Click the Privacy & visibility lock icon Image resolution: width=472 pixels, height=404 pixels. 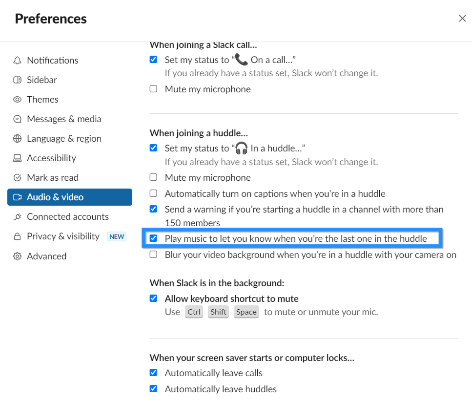(18, 236)
